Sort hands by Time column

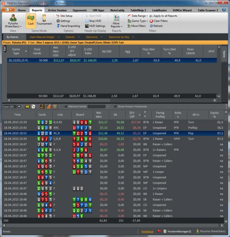19,115
